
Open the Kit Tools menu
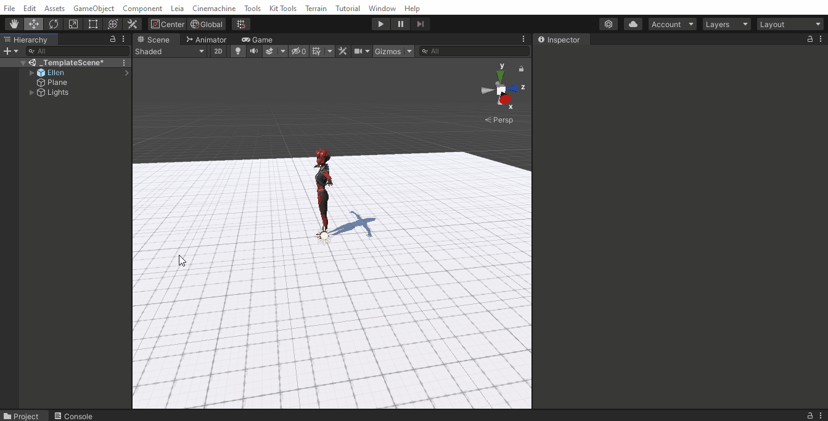tap(283, 9)
